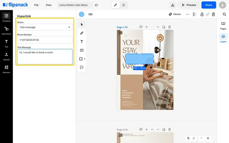Select the link tool in vertical toolbar
This screenshot has width=229, height=143.
(82, 33)
